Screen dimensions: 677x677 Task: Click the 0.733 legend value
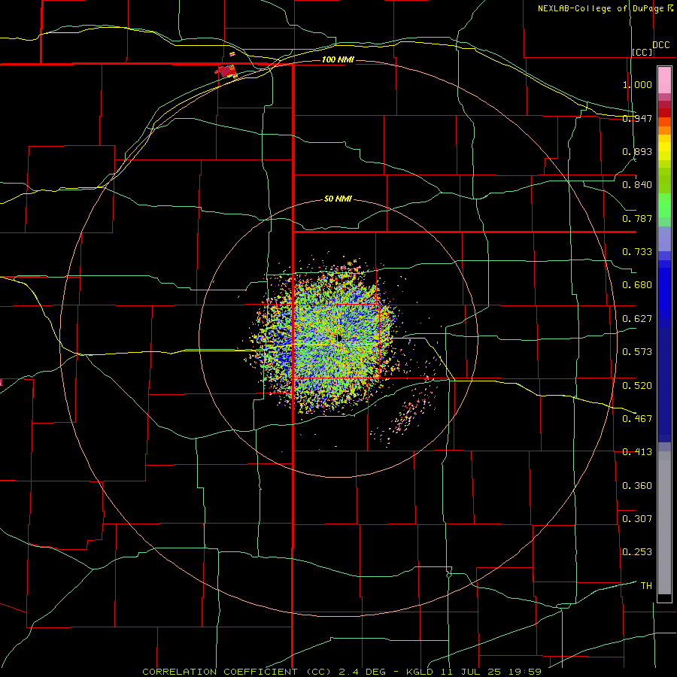637,252
